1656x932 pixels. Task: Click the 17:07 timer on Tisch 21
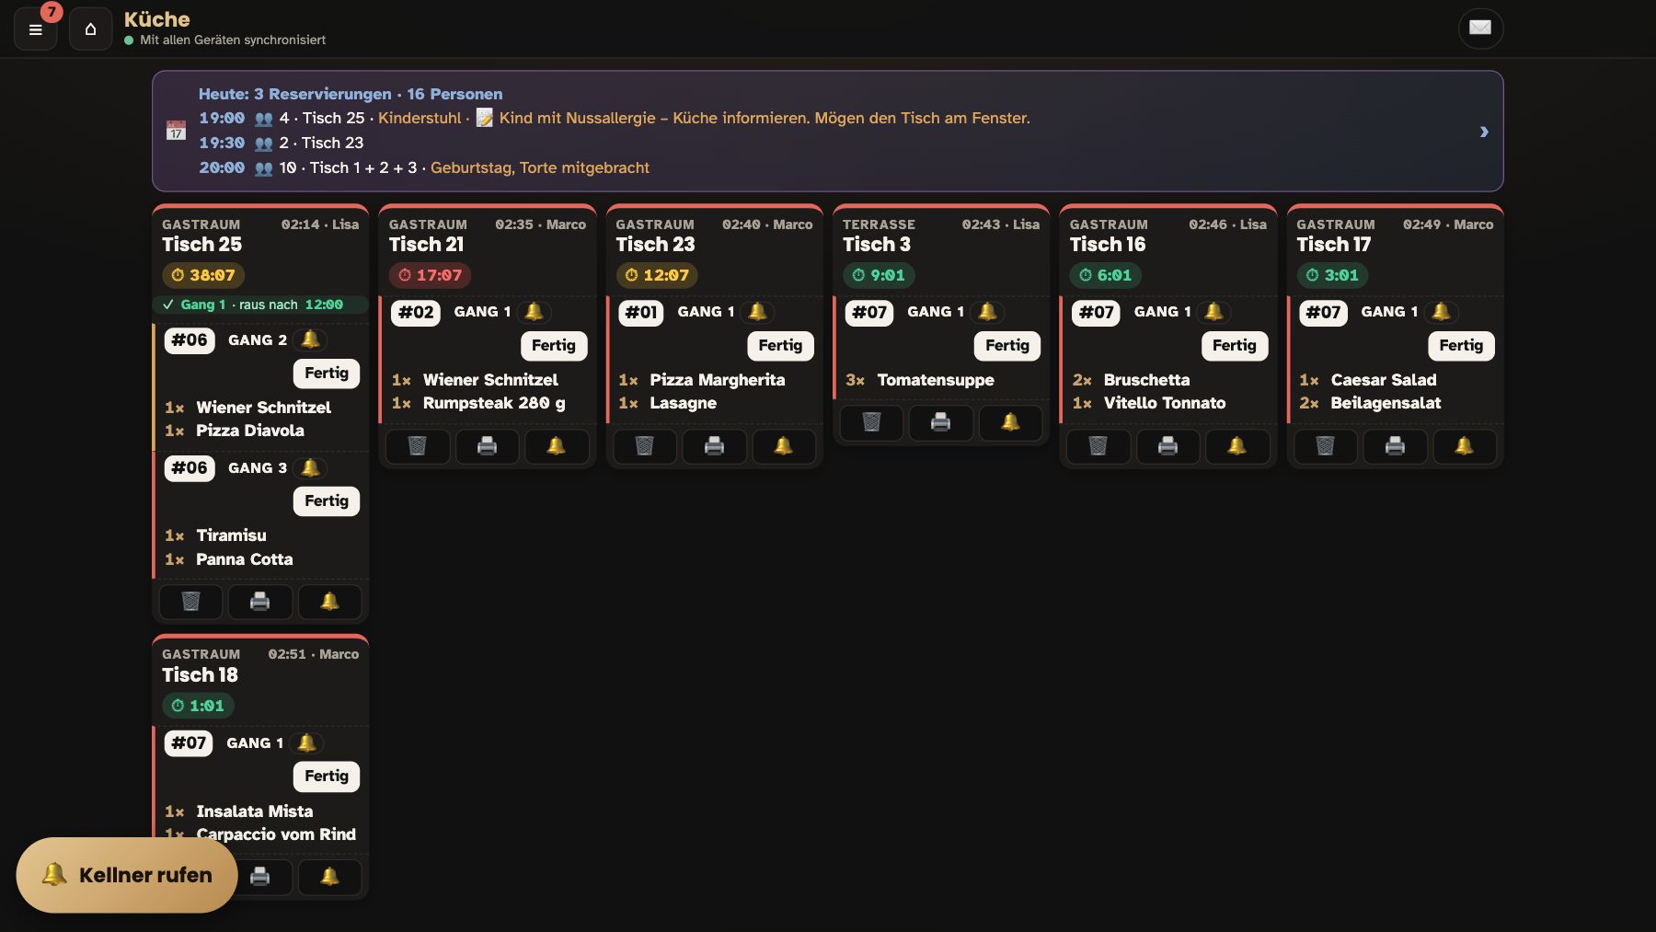[430, 275]
